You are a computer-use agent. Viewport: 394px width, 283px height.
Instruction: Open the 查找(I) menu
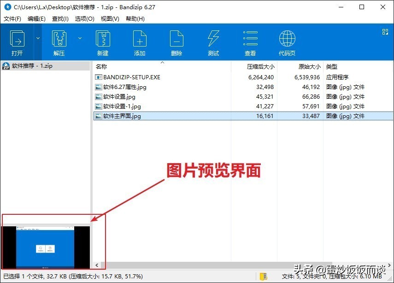point(60,19)
